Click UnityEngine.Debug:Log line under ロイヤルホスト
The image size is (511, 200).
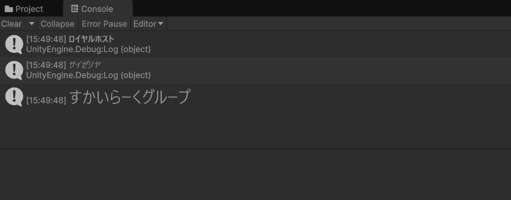[x=88, y=50]
